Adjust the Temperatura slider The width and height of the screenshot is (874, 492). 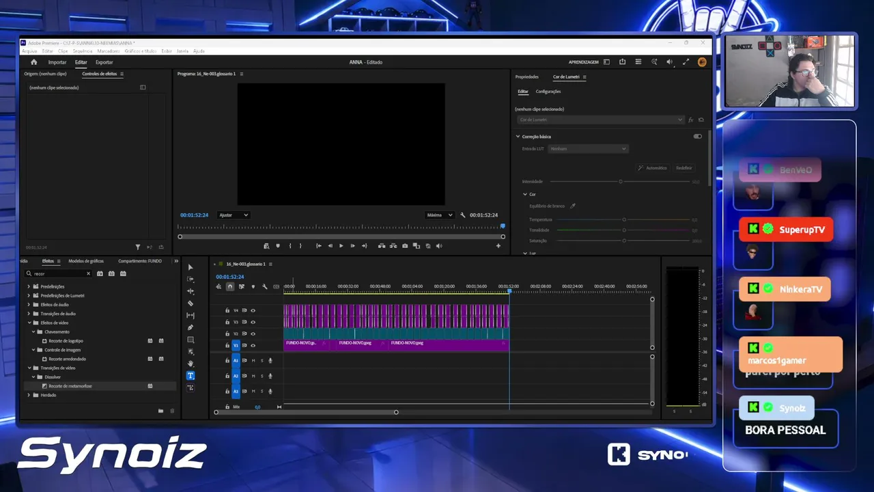pyautogui.click(x=623, y=220)
